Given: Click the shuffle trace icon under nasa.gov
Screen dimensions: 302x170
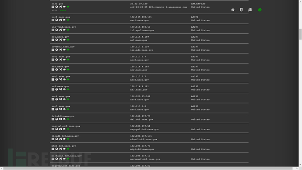Looking at the screenshot, I should pos(60,7).
